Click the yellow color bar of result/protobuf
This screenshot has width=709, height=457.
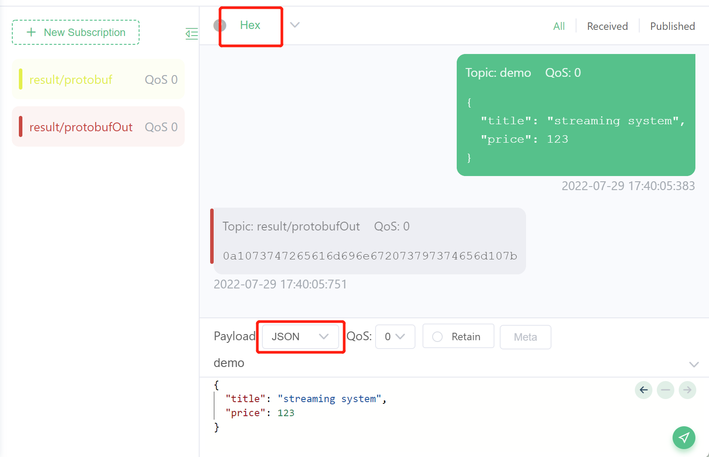[x=21, y=79]
